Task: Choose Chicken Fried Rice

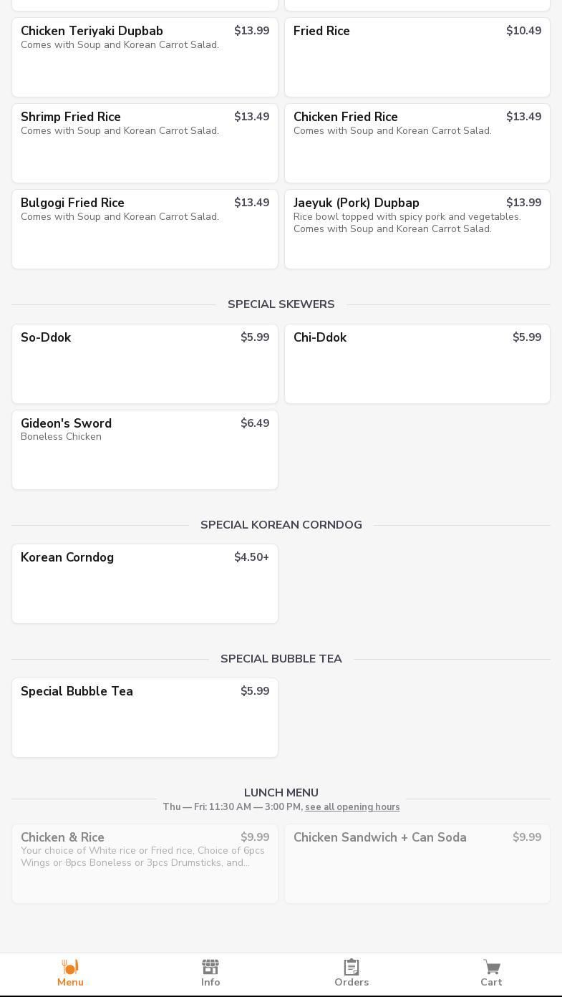Action: [x=417, y=143]
